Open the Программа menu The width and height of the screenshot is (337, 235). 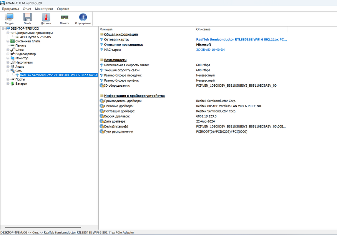(x=10, y=9)
